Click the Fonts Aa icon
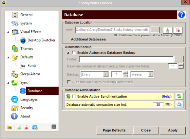The width and height of the screenshot is (190, 139). 23,66
